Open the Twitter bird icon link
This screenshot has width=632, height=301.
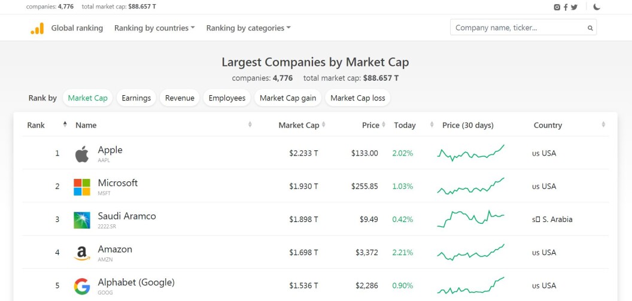coord(574,7)
